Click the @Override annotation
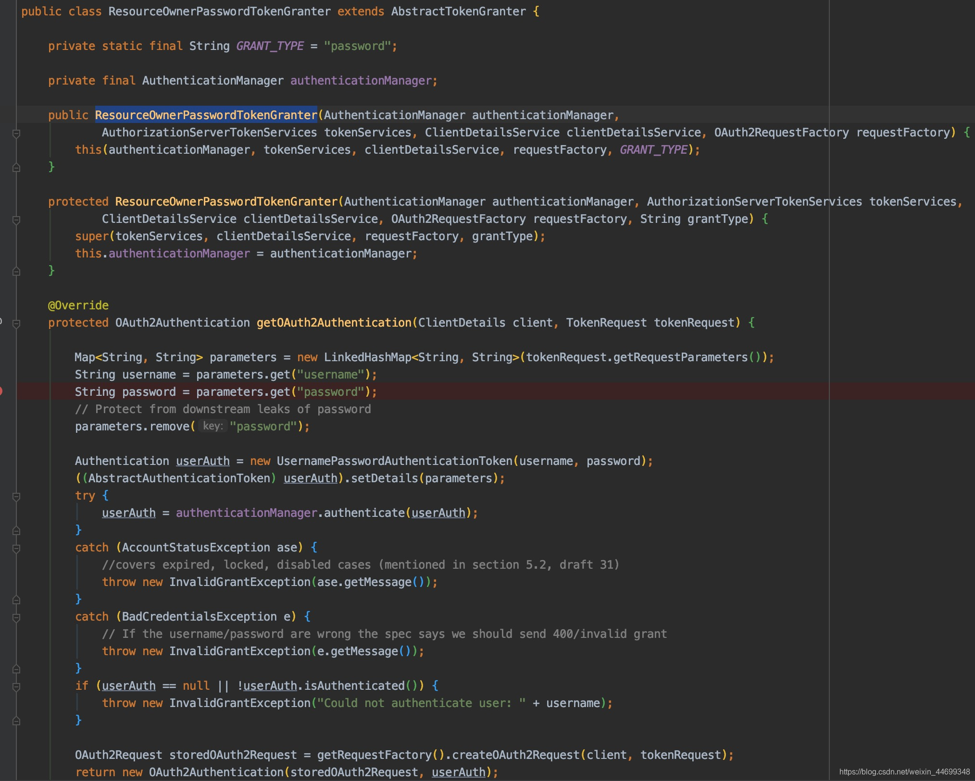The width and height of the screenshot is (975, 781). [x=78, y=305]
